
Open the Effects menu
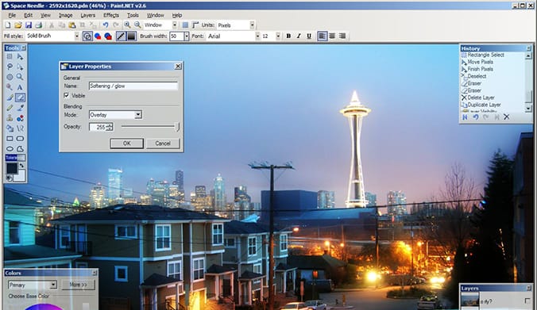(111, 15)
